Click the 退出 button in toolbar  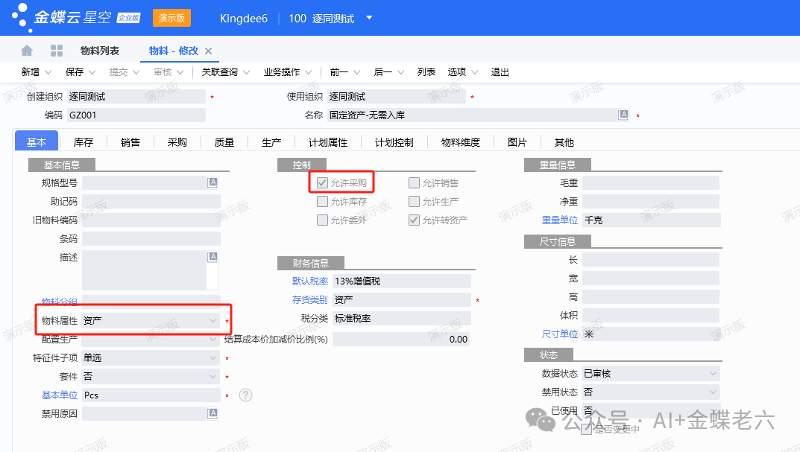[500, 72]
